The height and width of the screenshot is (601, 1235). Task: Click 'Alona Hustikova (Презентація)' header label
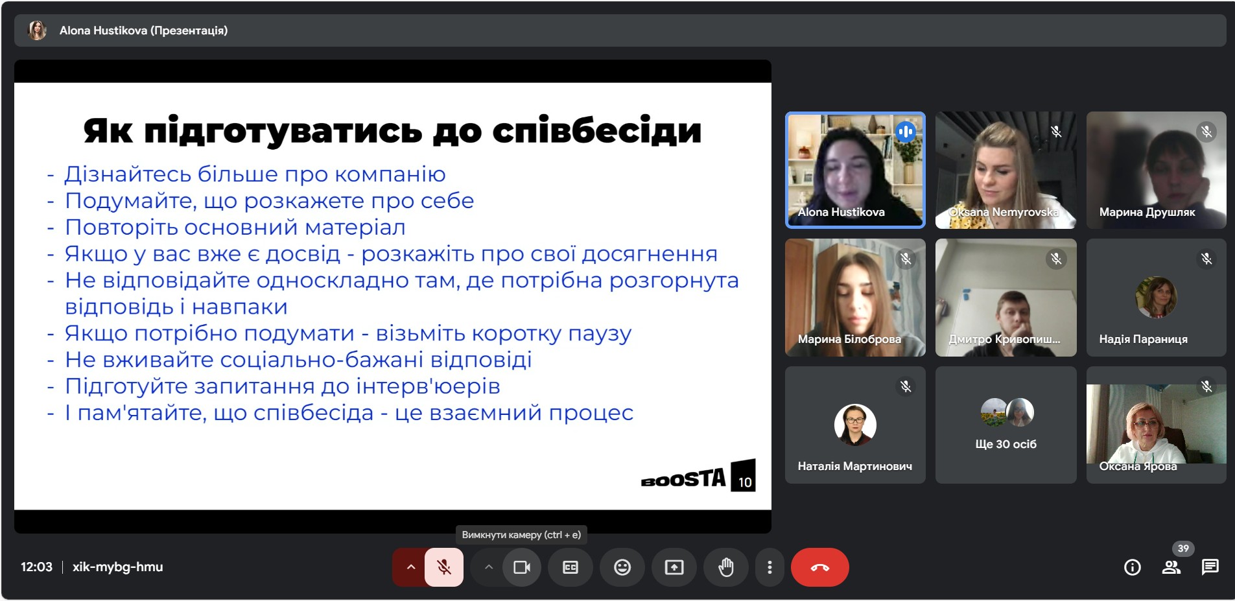point(143,30)
